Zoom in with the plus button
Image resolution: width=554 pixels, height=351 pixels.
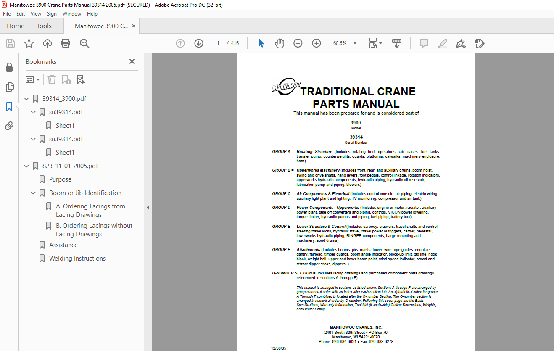point(317,43)
